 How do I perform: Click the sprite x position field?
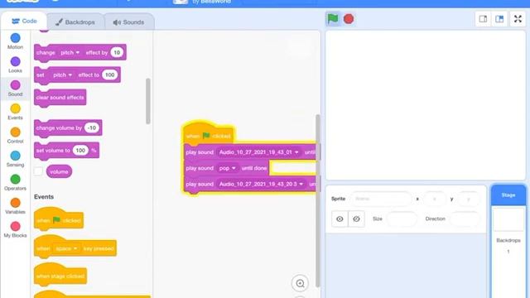(434, 199)
